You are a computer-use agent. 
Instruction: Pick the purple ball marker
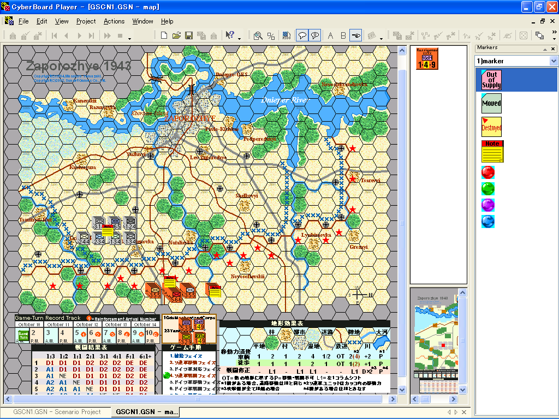pyautogui.click(x=487, y=205)
